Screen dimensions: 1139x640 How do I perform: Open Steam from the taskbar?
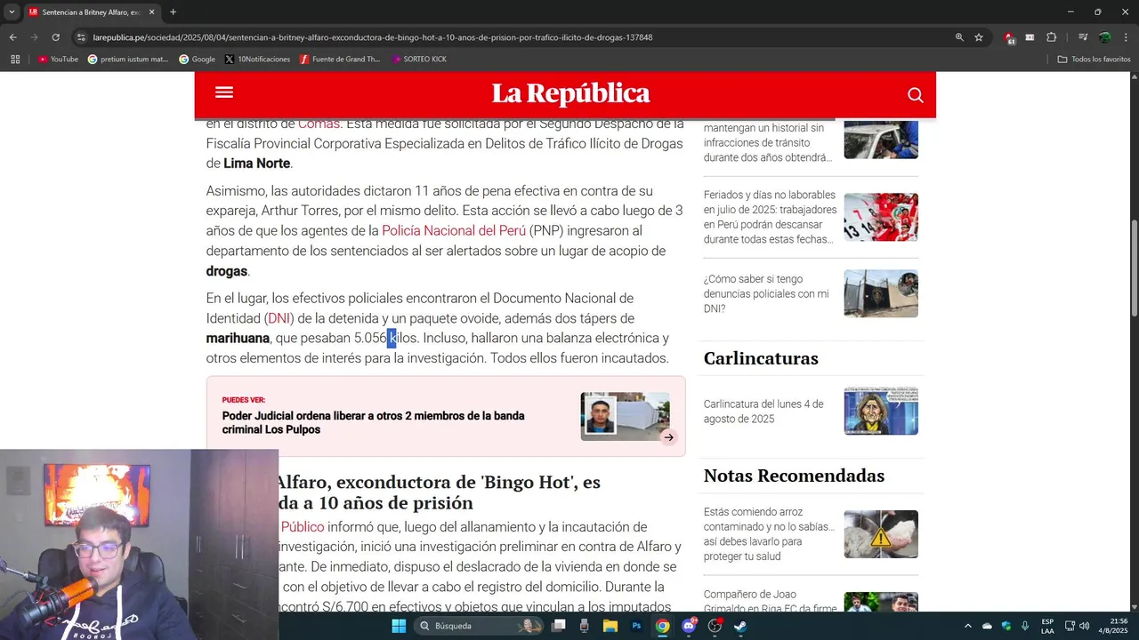(740, 626)
